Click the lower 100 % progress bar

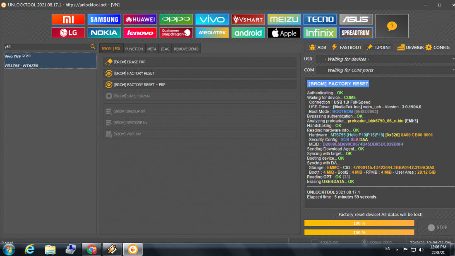(359, 232)
